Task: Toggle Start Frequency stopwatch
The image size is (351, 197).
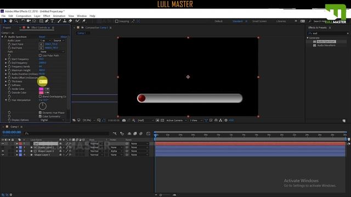Action: 9,59
